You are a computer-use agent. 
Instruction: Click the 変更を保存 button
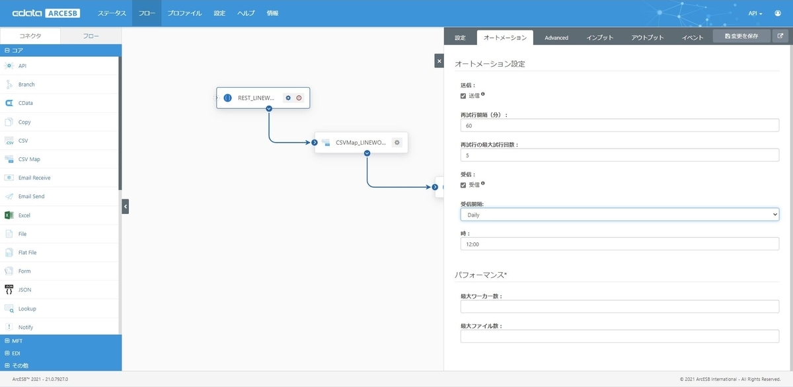point(741,36)
